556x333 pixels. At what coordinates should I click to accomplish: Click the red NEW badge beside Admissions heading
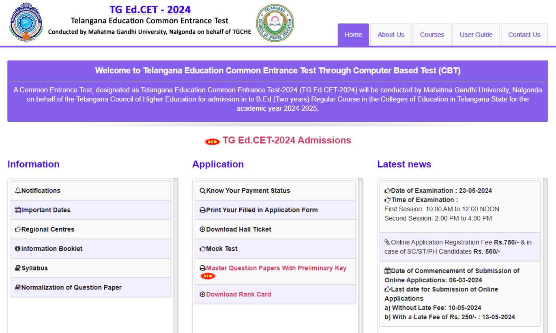pos(212,141)
